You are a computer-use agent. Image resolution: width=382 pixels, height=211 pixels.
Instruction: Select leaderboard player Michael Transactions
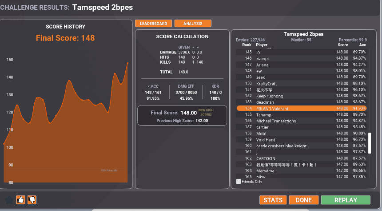302,121
